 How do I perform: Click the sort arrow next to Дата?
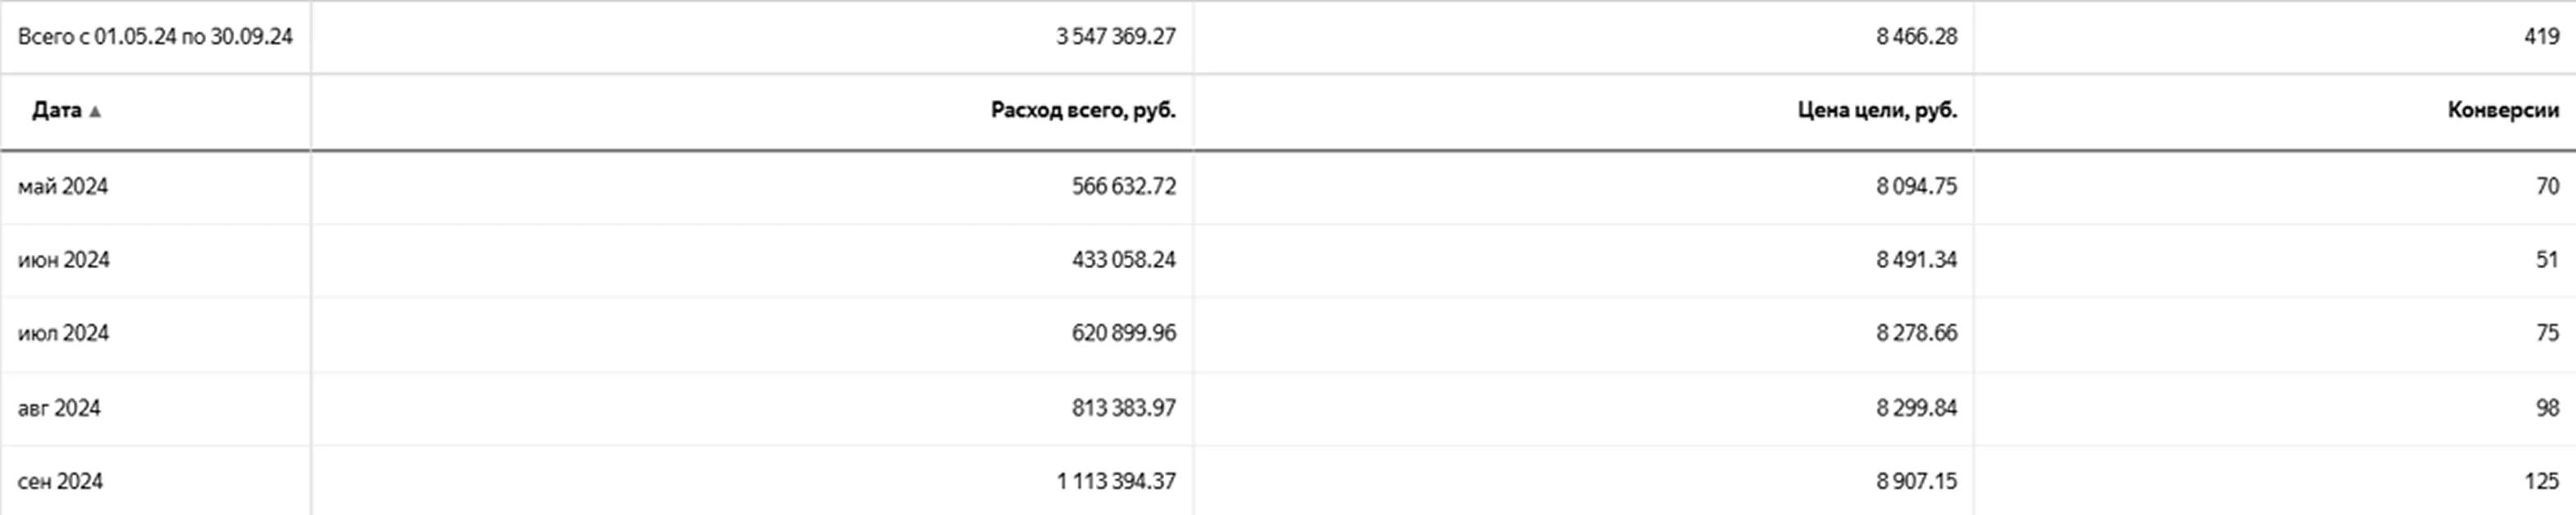pyautogui.click(x=95, y=111)
